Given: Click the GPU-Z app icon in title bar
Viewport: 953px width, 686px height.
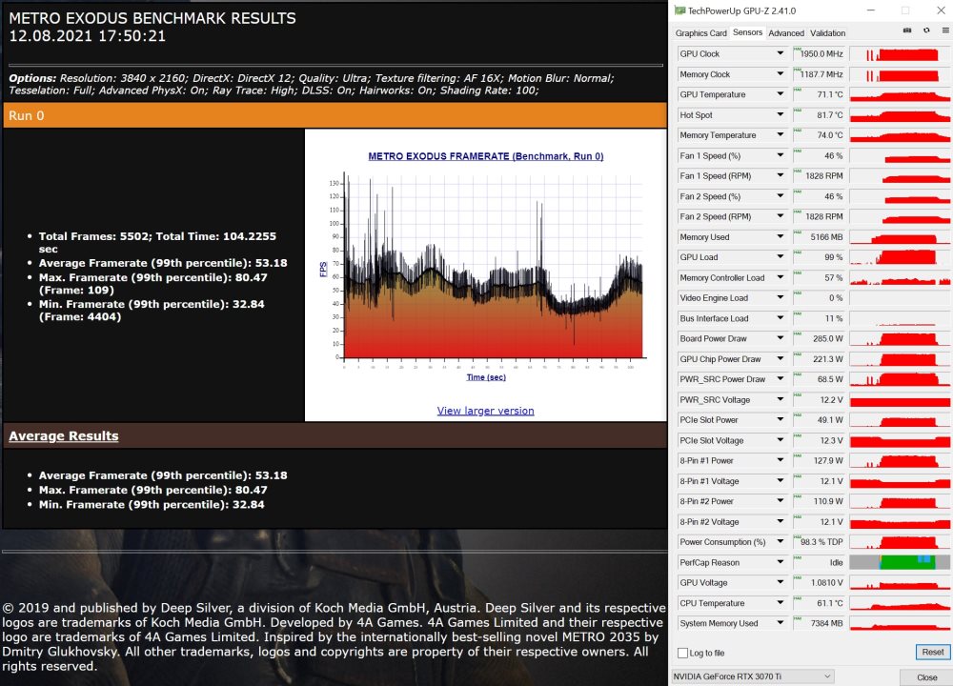Looking at the screenshot, I should click(x=680, y=10).
